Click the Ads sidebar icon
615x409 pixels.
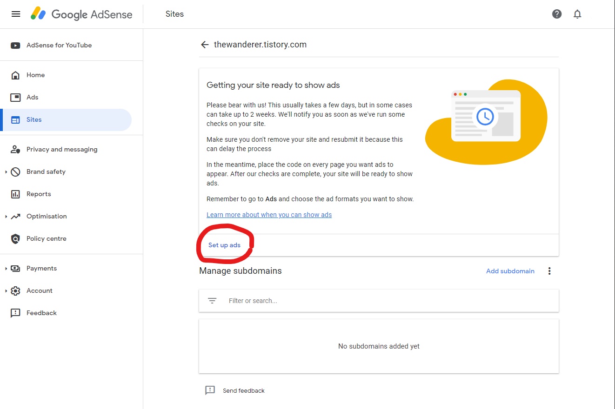tap(15, 97)
